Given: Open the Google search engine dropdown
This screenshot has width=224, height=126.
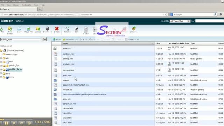Looking at the screenshot, I should coord(173,14).
